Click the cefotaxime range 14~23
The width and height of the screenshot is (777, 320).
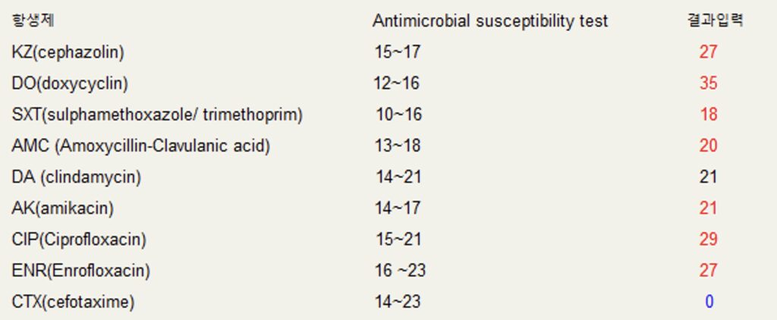[398, 301]
